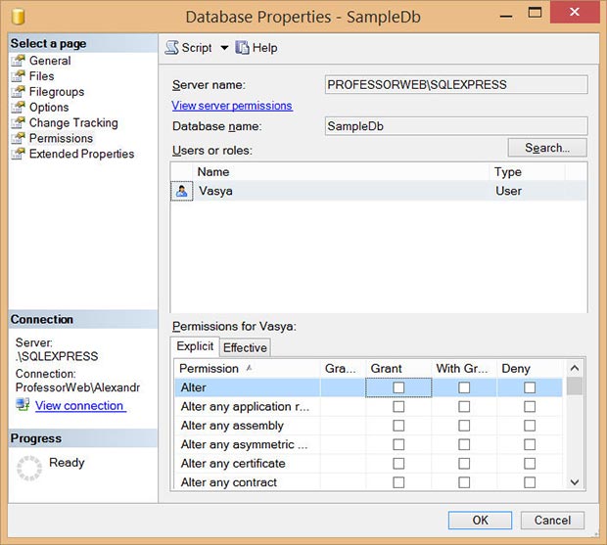Click the Search... button
The image size is (607, 545).
547,148
